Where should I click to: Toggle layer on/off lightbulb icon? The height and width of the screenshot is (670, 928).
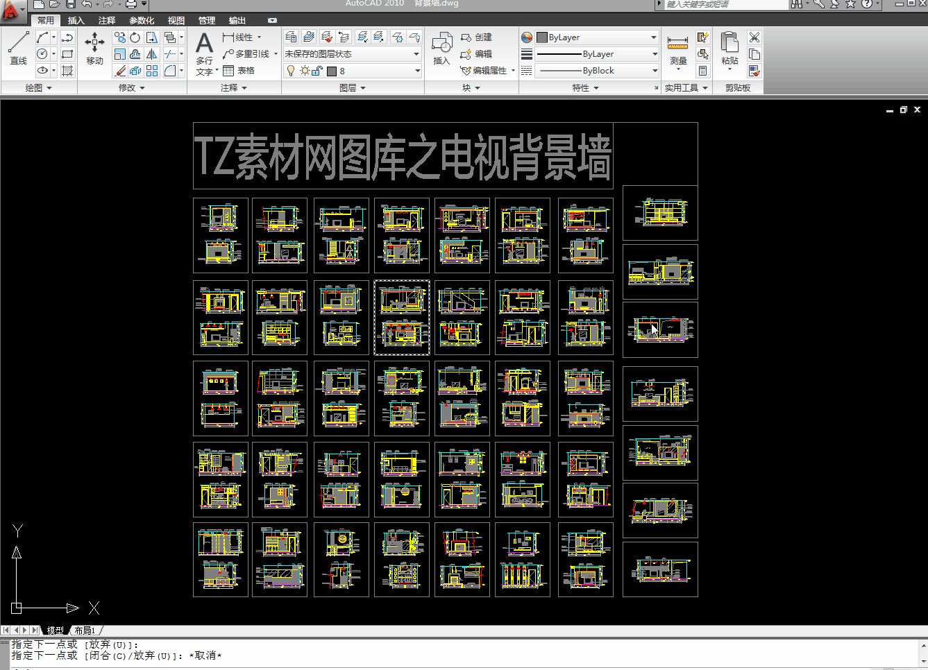(292, 71)
